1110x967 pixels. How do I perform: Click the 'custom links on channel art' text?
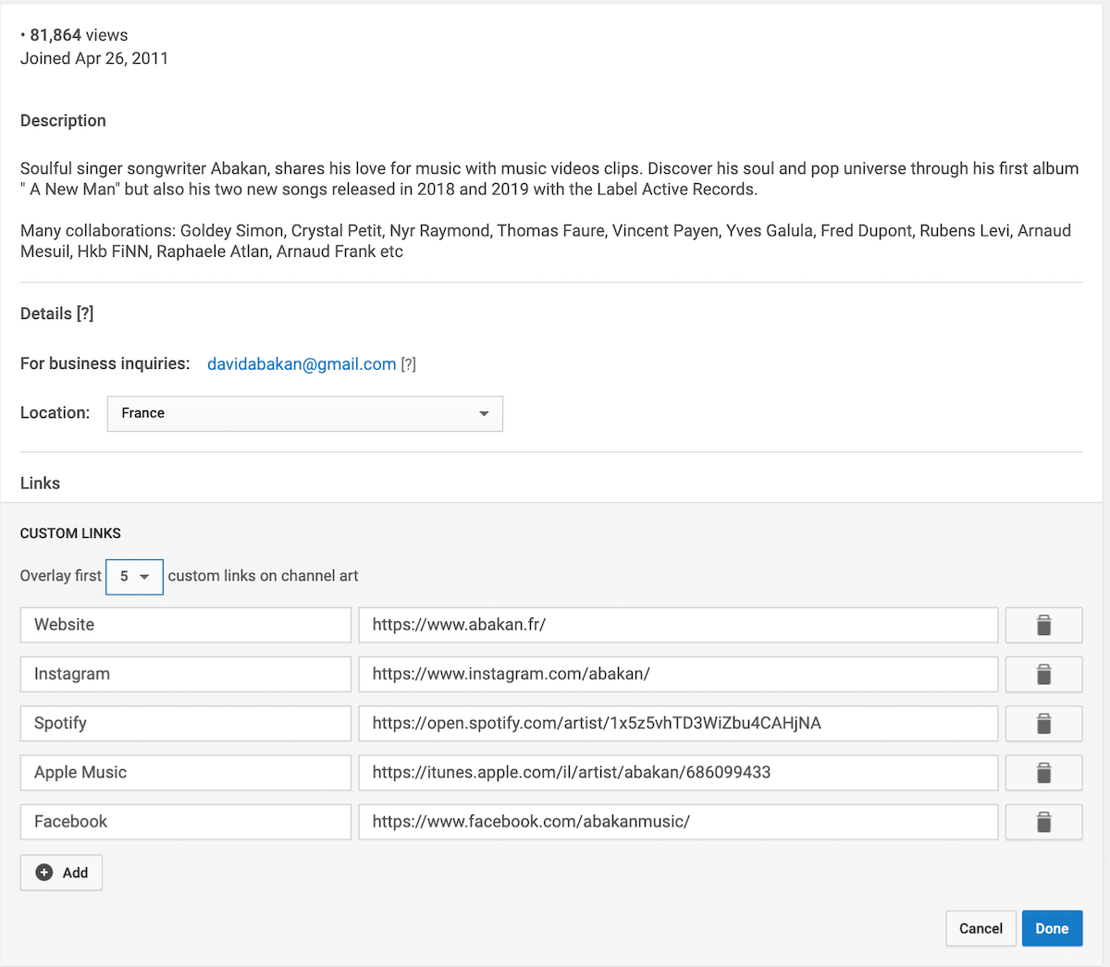point(263,575)
